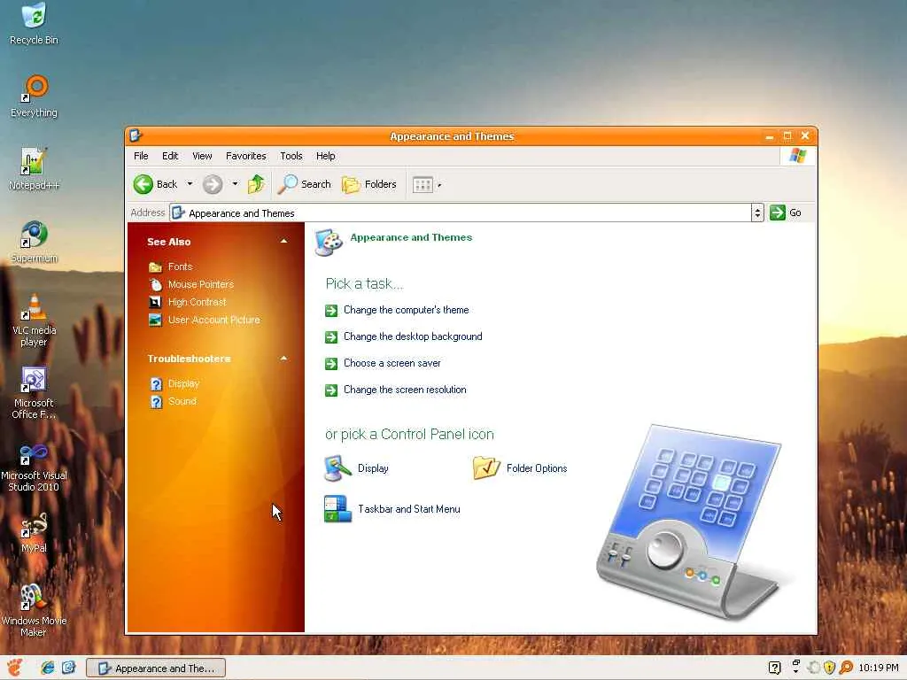
Task: Open the Forward history dropdown arrow
Action: click(x=235, y=184)
